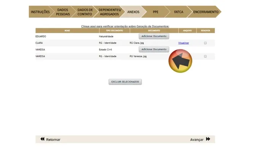Screen dimensions: 266x149
Task: Click the double-arrow Retornar icon
Action: click(x=42, y=139)
